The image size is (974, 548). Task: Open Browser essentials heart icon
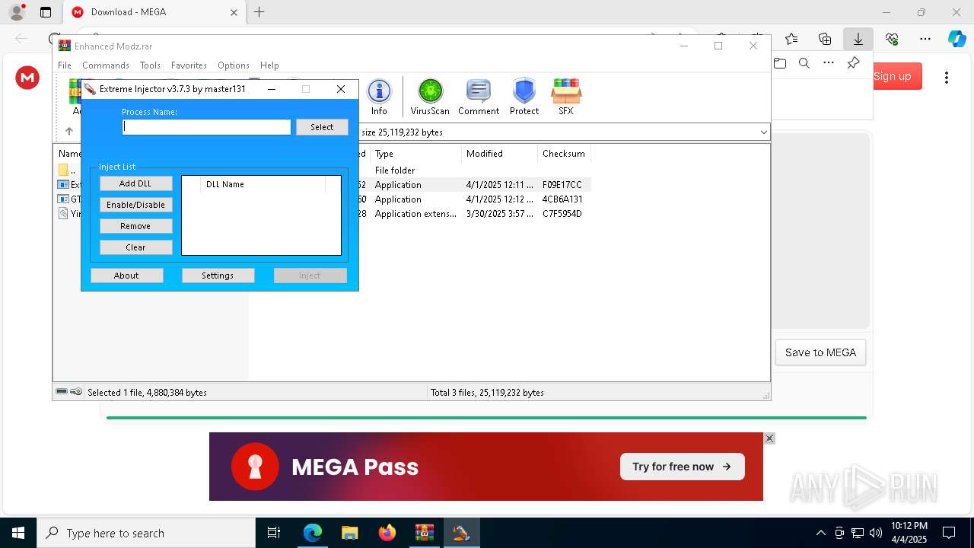click(x=892, y=39)
